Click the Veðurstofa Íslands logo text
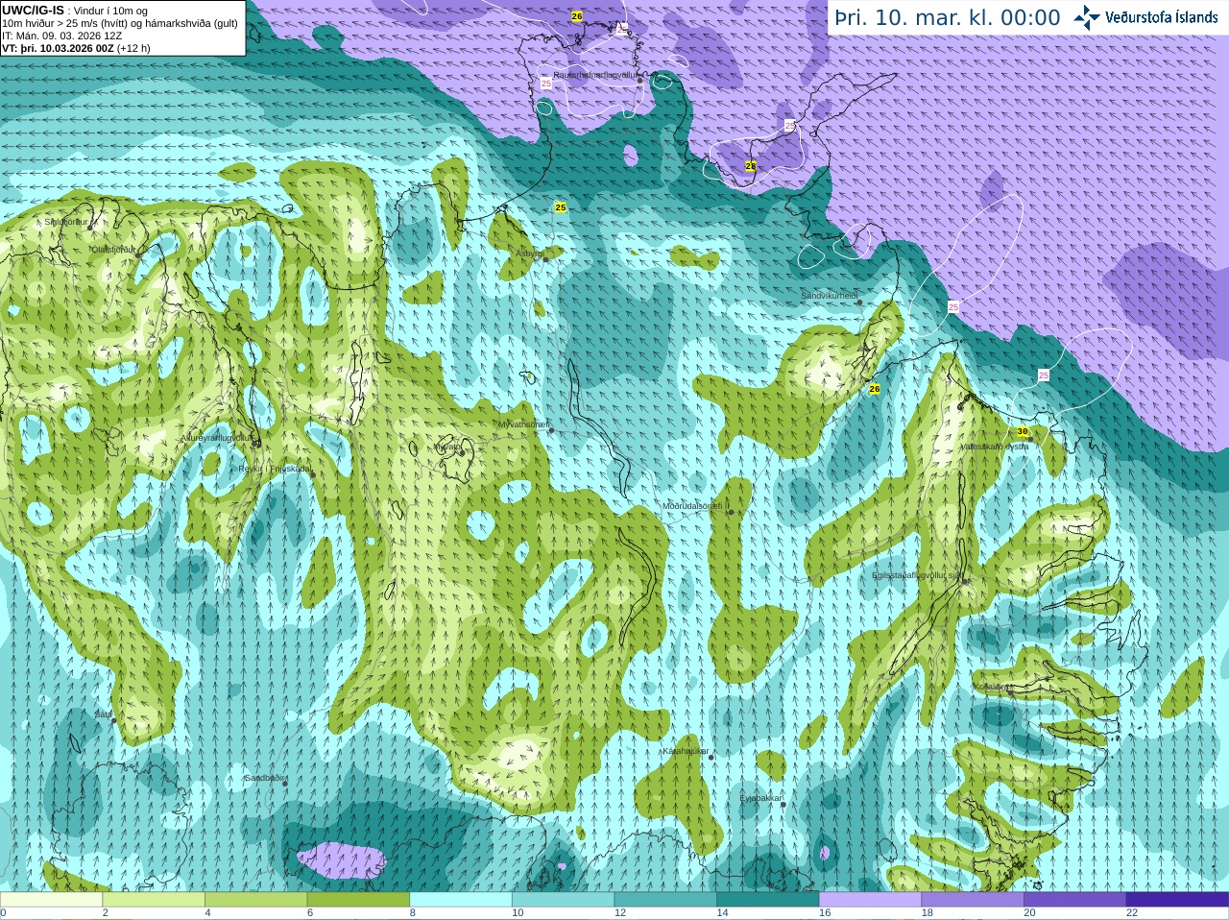1229x920 pixels. click(x=1161, y=17)
